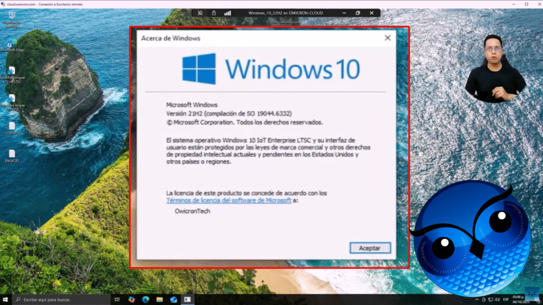Open File Explorer from the taskbar
The width and height of the screenshot is (543, 305).
[x=160, y=299]
